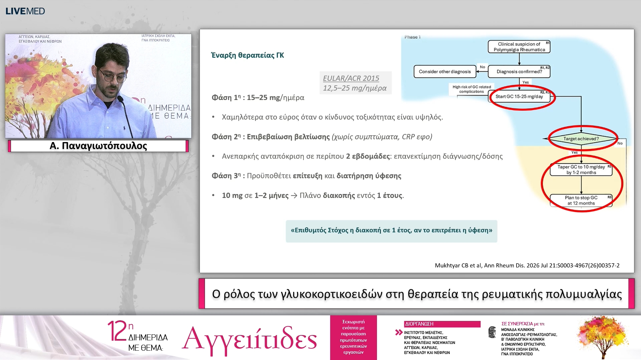Image resolution: width=641 pixels, height=360 pixels.
Task: Click the flowchart box Diagnosis confirmed?
Action: [x=519, y=72]
